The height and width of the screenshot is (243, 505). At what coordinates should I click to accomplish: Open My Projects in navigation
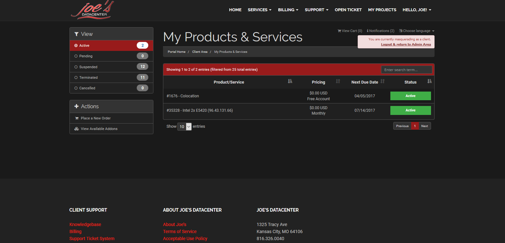coord(382,10)
